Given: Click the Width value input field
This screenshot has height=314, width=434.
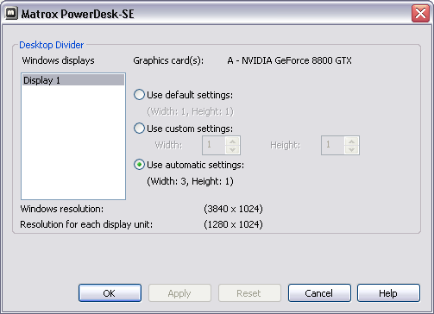Looking at the screenshot, I should click(214, 145).
